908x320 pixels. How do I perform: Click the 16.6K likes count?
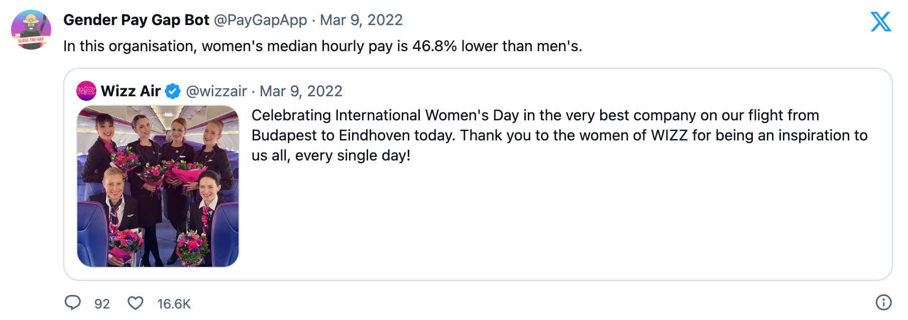[x=174, y=304]
